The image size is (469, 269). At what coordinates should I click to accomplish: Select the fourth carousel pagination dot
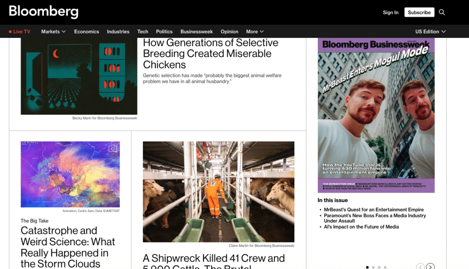coord(385,267)
